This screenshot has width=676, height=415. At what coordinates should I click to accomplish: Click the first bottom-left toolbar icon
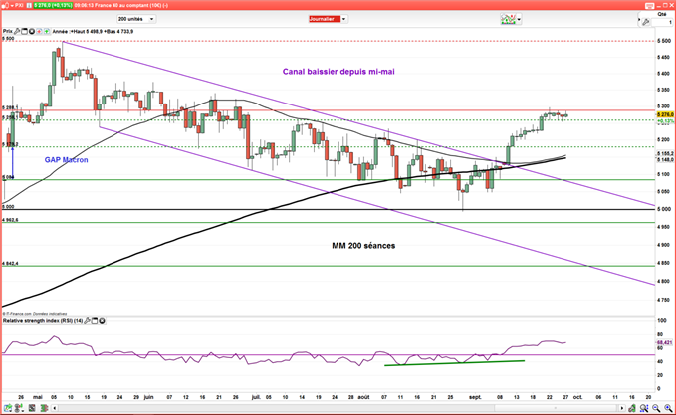(x=7, y=408)
